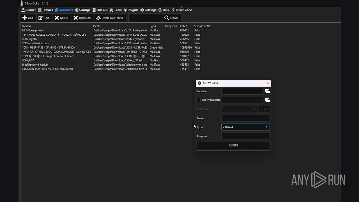
Task: Click the Add wordlist button
Action: [28, 18]
